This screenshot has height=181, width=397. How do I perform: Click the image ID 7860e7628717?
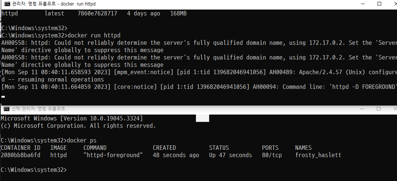click(97, 13)
